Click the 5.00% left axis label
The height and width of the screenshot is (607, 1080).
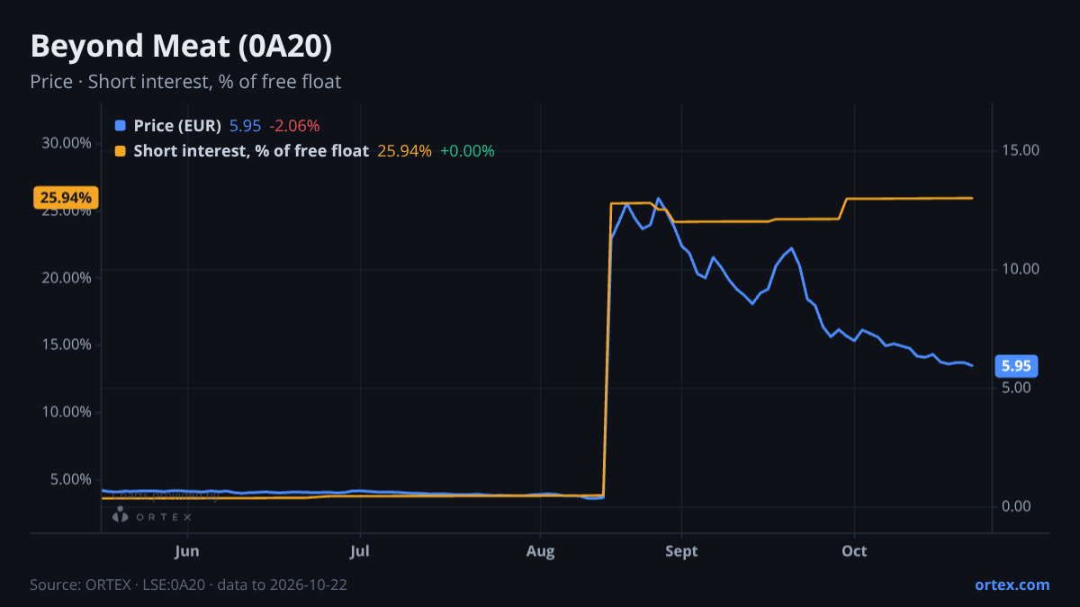[x=72, y=479]
